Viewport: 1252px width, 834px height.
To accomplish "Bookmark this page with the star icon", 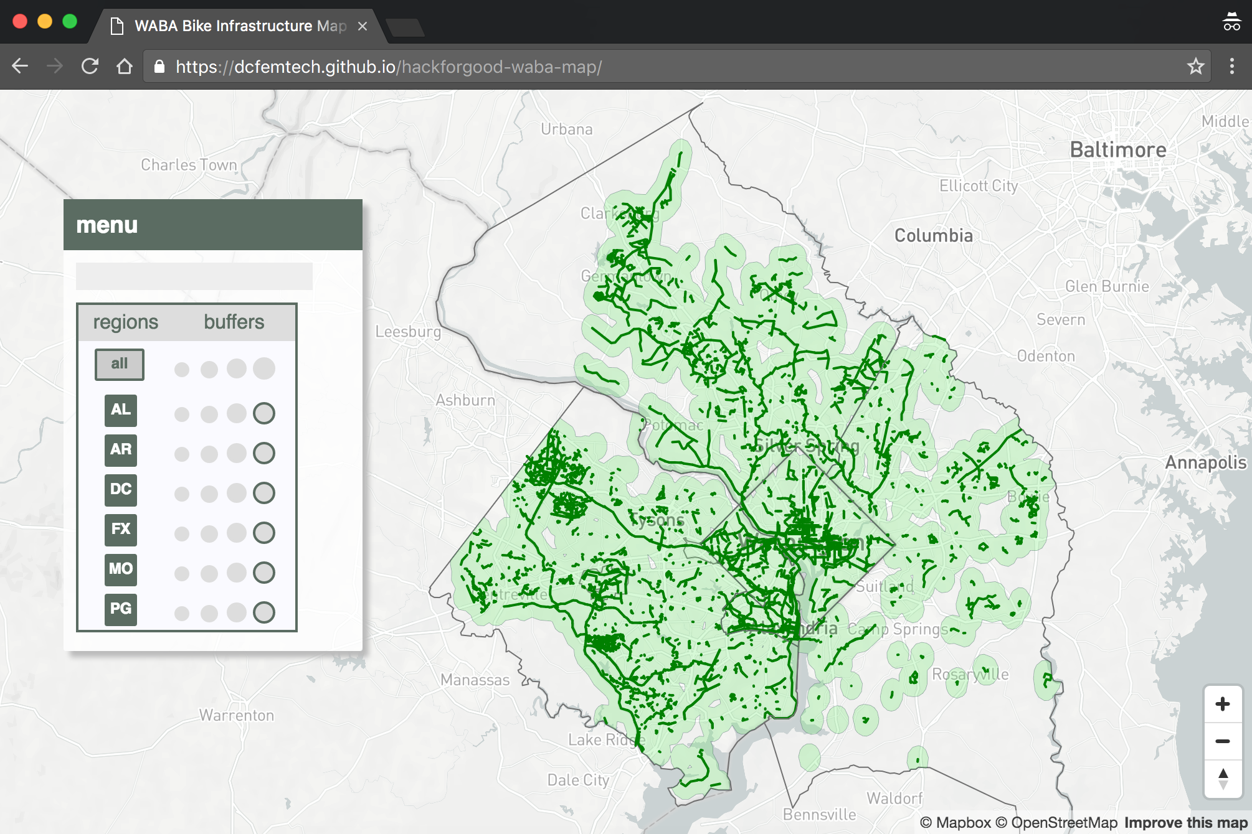I will click(1195, 67).
